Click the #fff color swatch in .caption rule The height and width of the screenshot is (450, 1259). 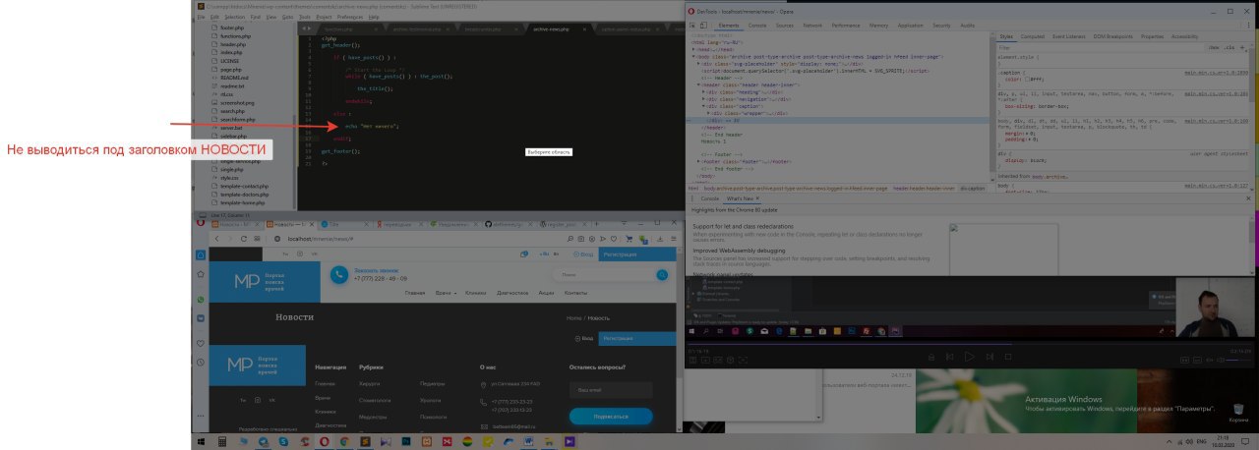coord(1027,79)
